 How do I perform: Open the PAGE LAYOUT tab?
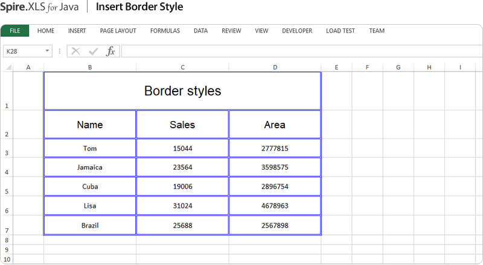point(118,31)
